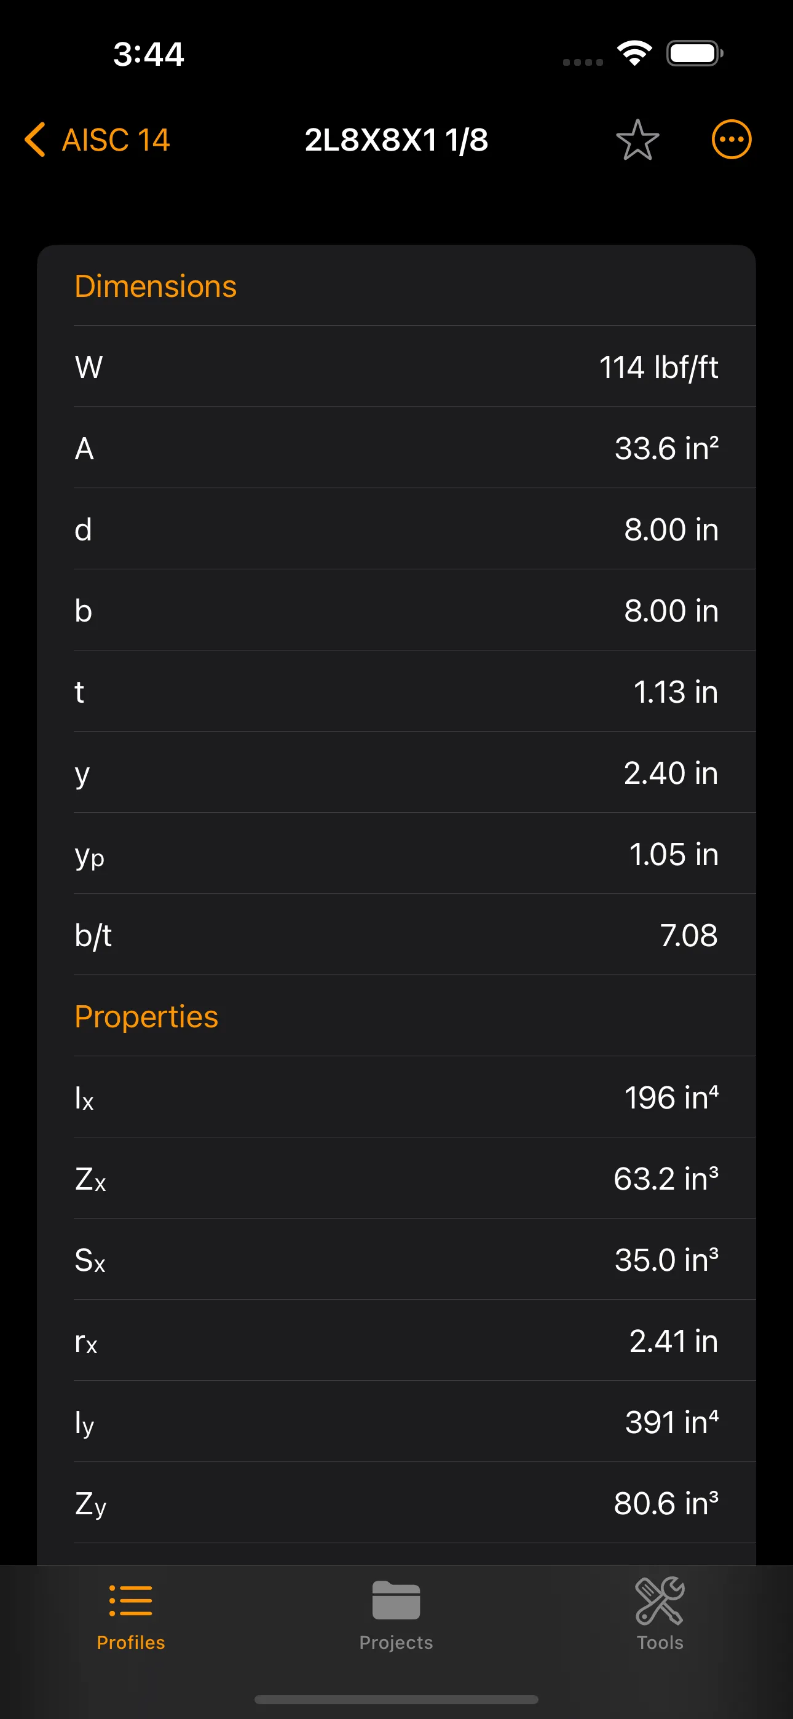Viewport: 793px width, 1719px height.
Task: Tap the 2L8X8X1 1/8 title
Action: (396, 140)
